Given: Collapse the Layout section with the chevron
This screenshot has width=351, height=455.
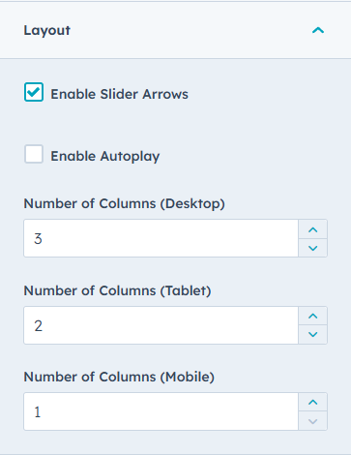Looking at the screenshot, I should coord(318,30).
